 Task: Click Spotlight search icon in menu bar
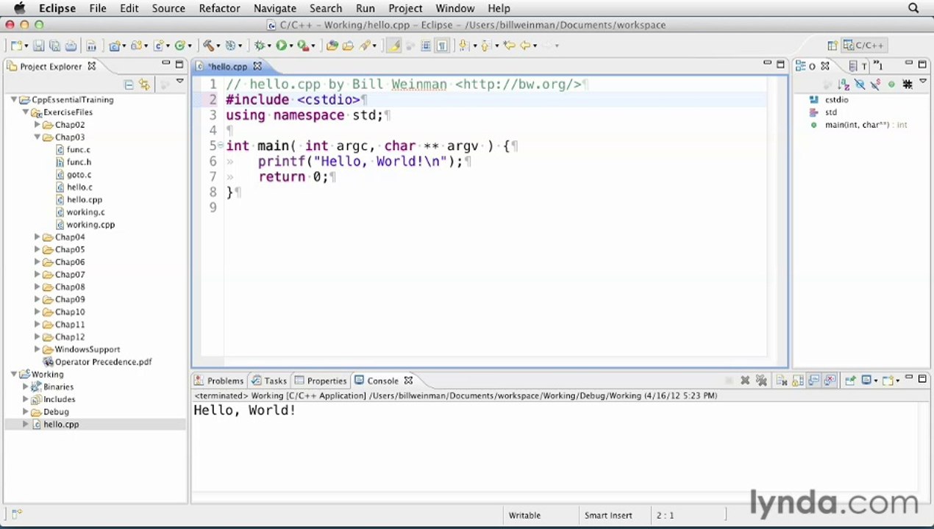point(913,8)
